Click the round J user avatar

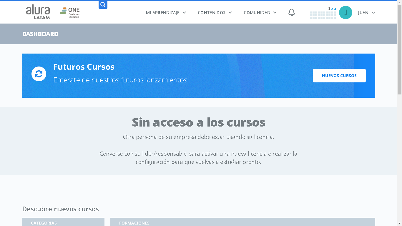tap(345, 12)
